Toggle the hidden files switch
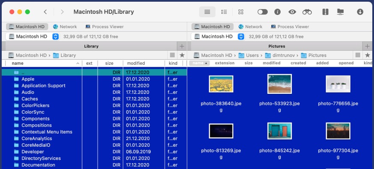The height and width of the screenshot is (169, 374). click(x=263, y=12)
